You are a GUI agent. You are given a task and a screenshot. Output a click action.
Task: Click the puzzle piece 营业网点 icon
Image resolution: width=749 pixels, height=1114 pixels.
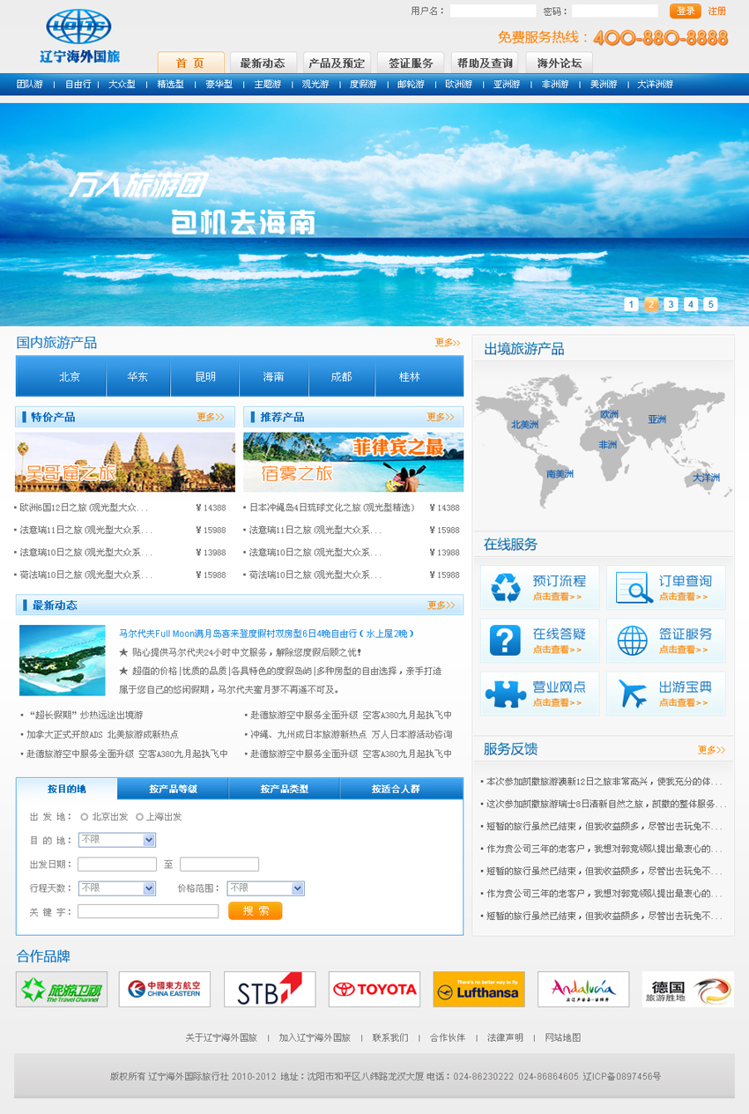[x=506, y=694]
